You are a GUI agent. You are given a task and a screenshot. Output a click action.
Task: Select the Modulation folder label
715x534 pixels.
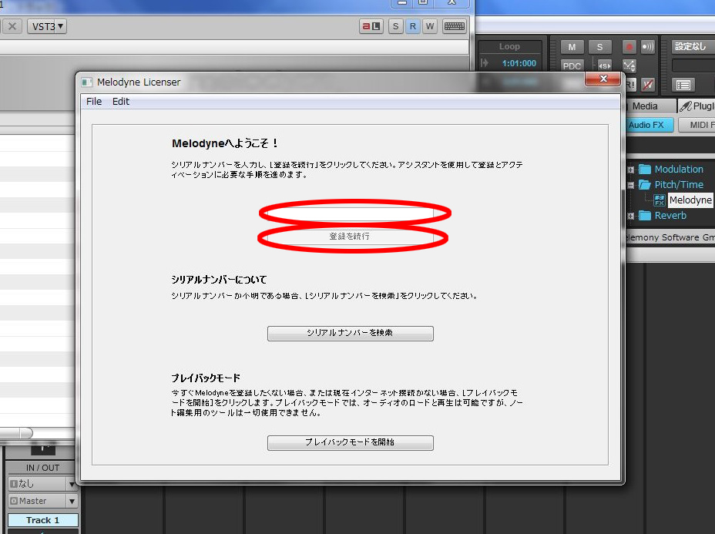[679, 170]
